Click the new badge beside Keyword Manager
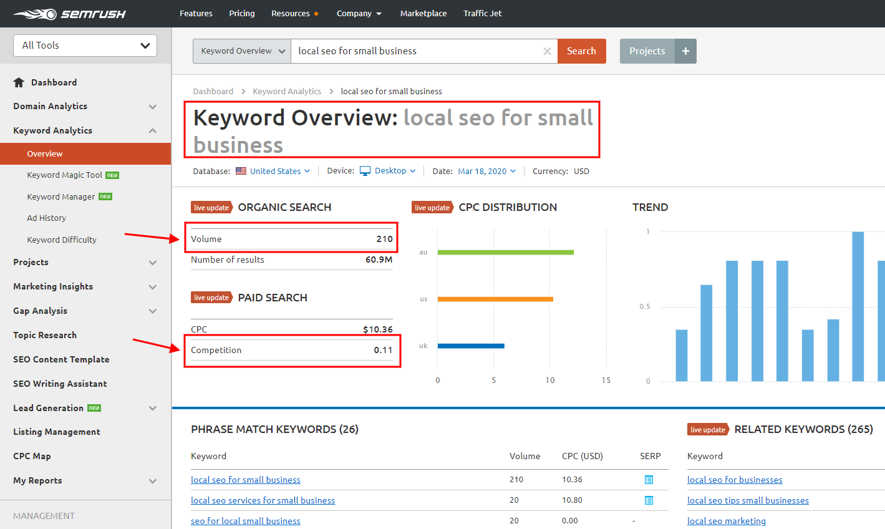This screenshot has height=529, width=885. click(105, 197)
